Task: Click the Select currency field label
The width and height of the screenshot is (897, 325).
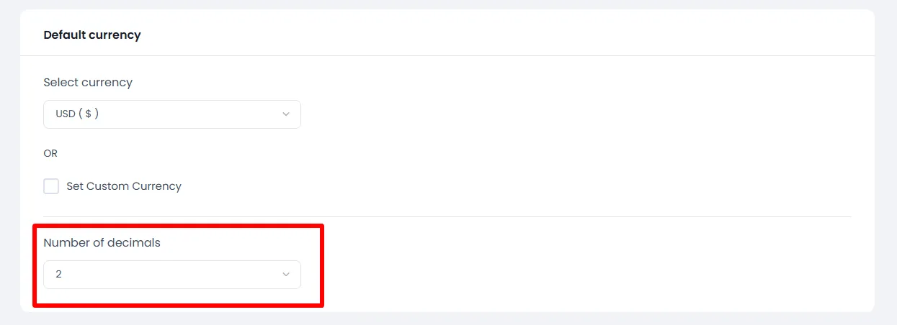Action: tap(88, 83)
